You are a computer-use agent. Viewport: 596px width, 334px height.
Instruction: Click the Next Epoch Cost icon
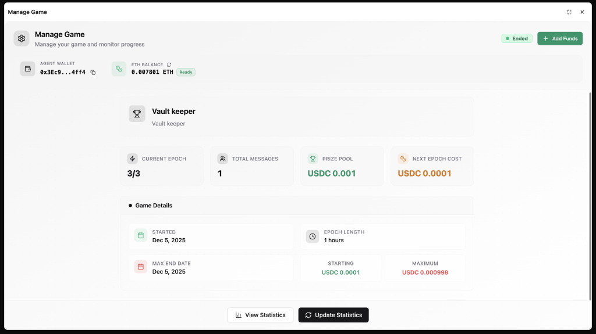pos(403,159)
